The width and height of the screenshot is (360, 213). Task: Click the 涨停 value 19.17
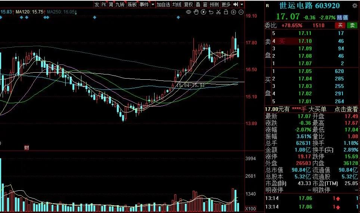pyautogui.click(x=304, y=157)
